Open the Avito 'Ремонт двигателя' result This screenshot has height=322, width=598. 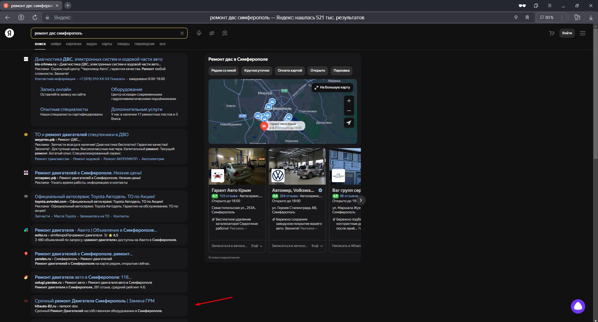tap(96, 230)
